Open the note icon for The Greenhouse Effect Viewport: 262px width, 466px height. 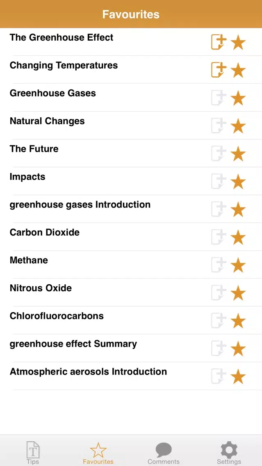click(x=219, y=42)
